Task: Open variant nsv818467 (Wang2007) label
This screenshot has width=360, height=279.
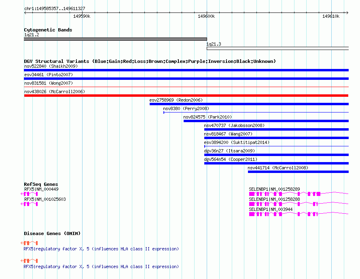Action: click(x=228, y=134)
